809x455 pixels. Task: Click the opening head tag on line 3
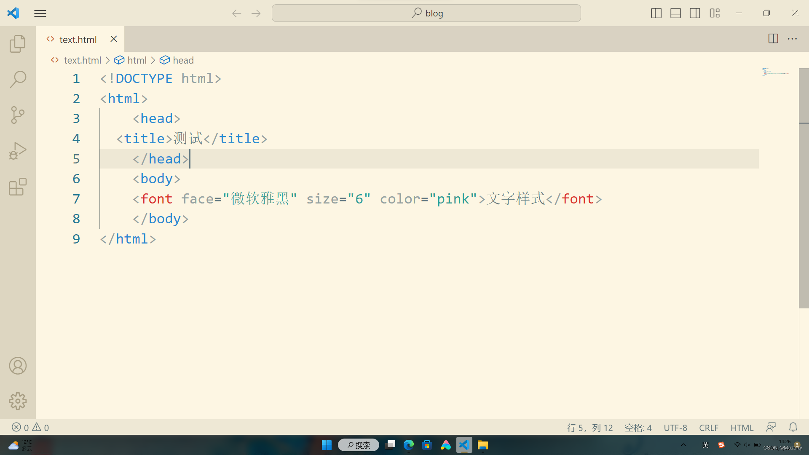[156, 118]
